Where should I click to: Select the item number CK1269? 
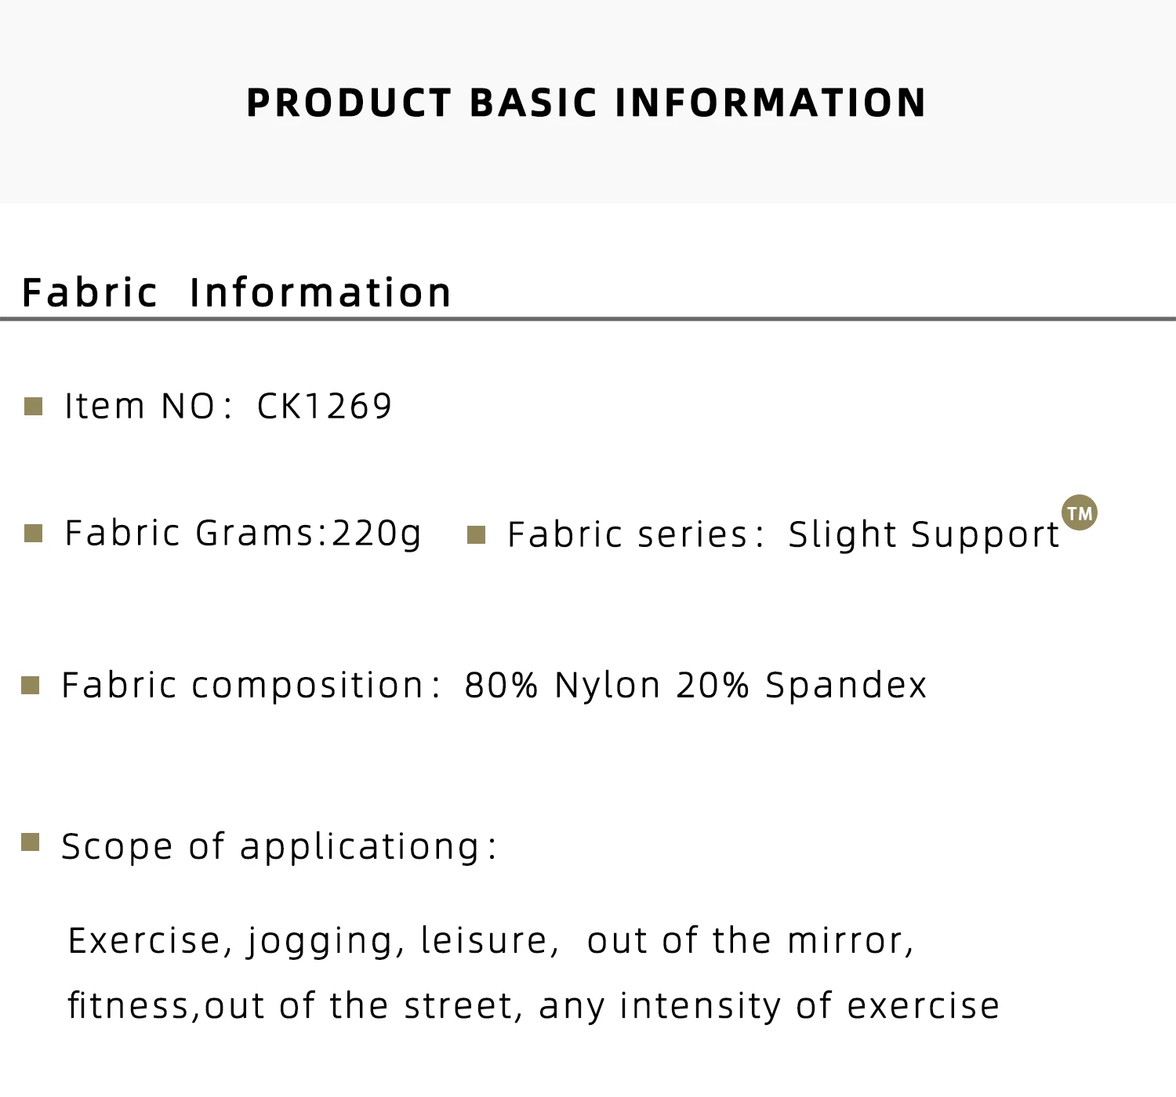[325, 406]
